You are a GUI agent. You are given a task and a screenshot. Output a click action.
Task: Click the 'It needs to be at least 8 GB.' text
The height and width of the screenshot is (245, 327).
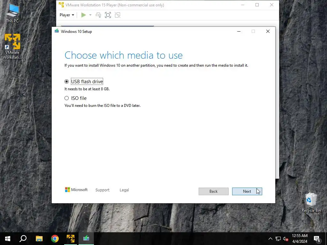(x=87, y=89)
